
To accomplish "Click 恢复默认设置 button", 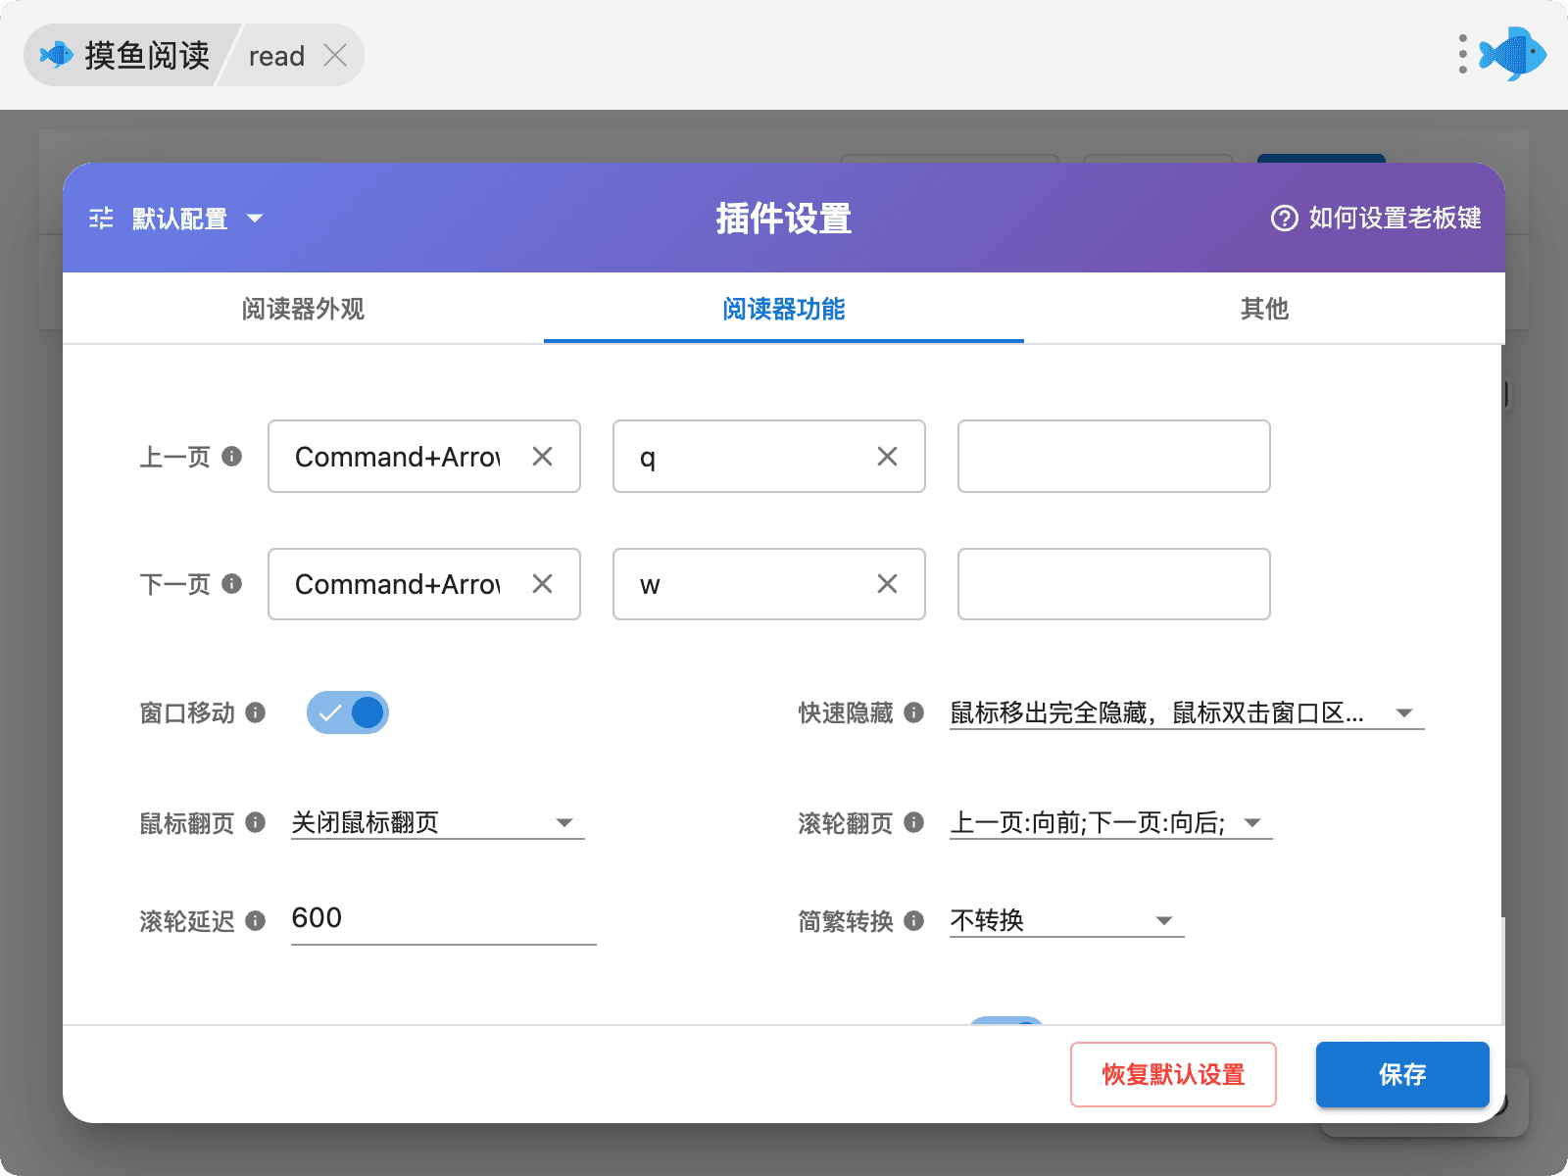I will tap(1173, 1074).
